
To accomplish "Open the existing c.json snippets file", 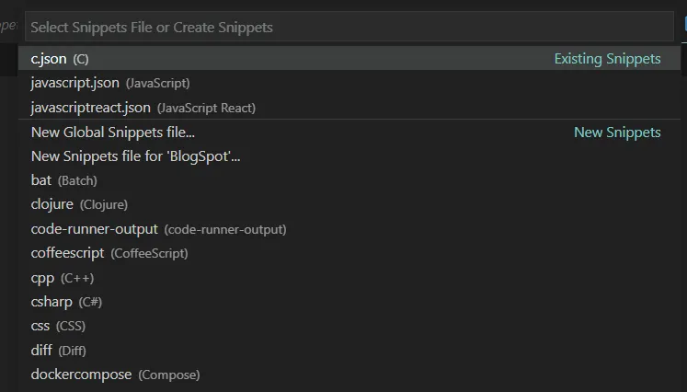I will click(x=49, y=59).
